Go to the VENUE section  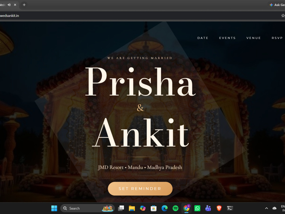click(x=253, y=38)
